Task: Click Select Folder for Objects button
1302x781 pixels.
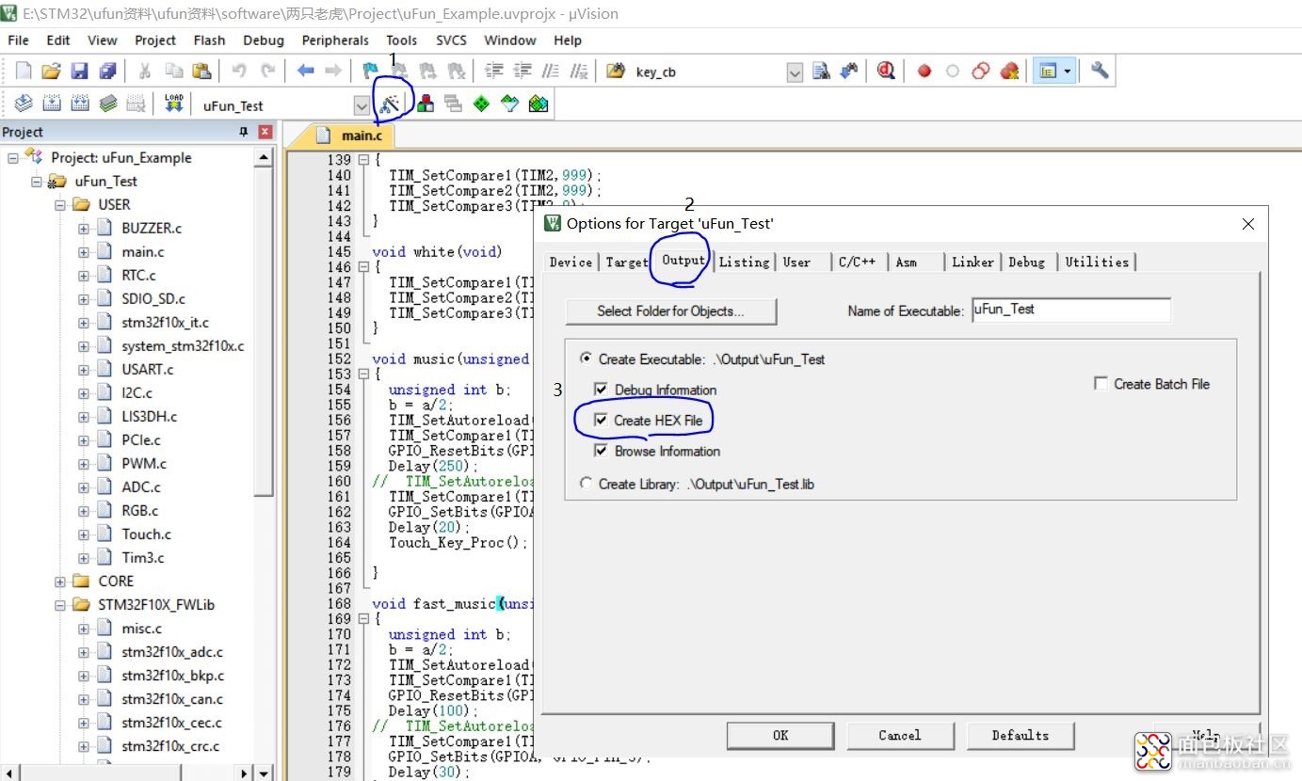Action: (x=670, y=311)
